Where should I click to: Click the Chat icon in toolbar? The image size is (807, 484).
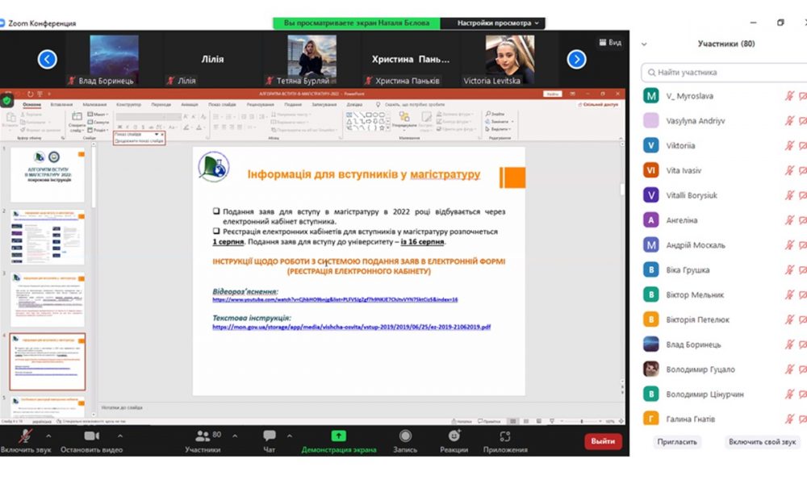point(270,436)
